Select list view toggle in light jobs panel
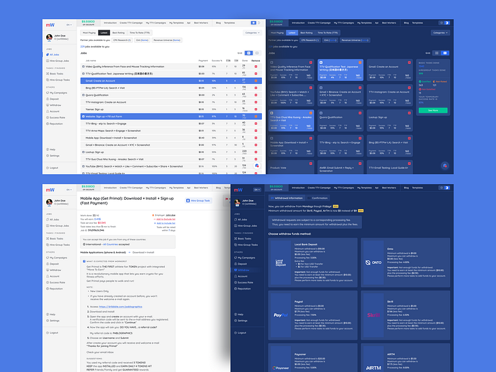Screen dimensions: 496x372 coord(249,53)
